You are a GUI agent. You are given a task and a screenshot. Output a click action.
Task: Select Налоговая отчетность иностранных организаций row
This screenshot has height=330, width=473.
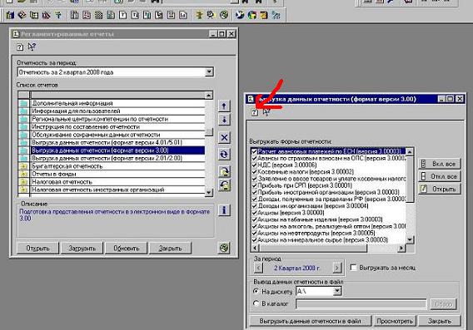(117, 190)
